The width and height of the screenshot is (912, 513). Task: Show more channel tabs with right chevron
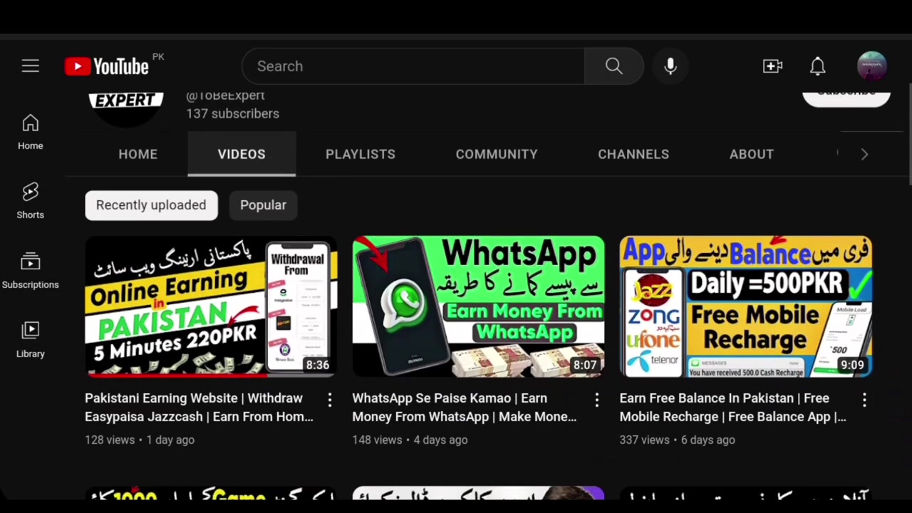tap(864, 154)
